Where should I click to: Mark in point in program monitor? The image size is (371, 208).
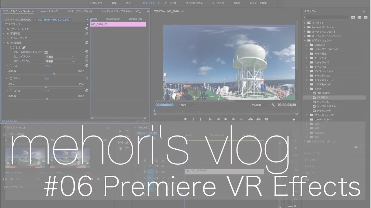(193, 119)
